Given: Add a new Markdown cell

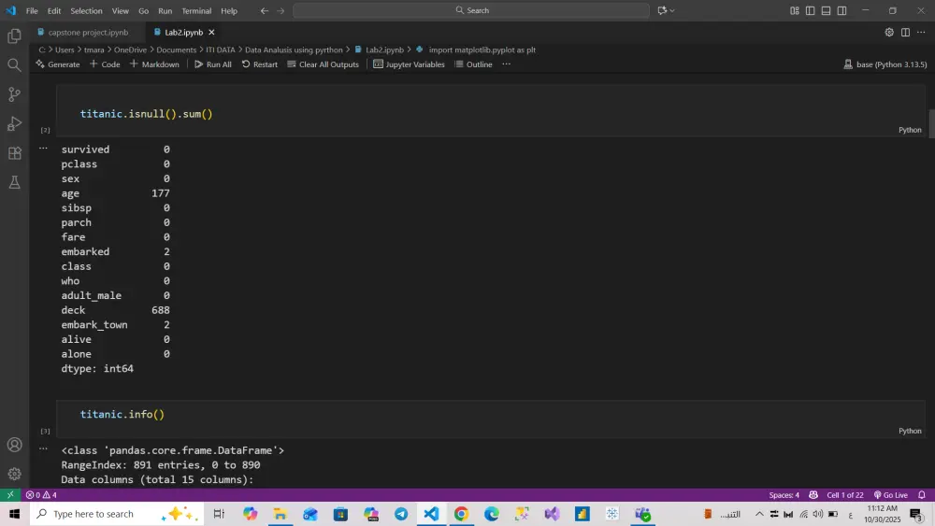Looking at the screenshot, I should click(154, 64).
